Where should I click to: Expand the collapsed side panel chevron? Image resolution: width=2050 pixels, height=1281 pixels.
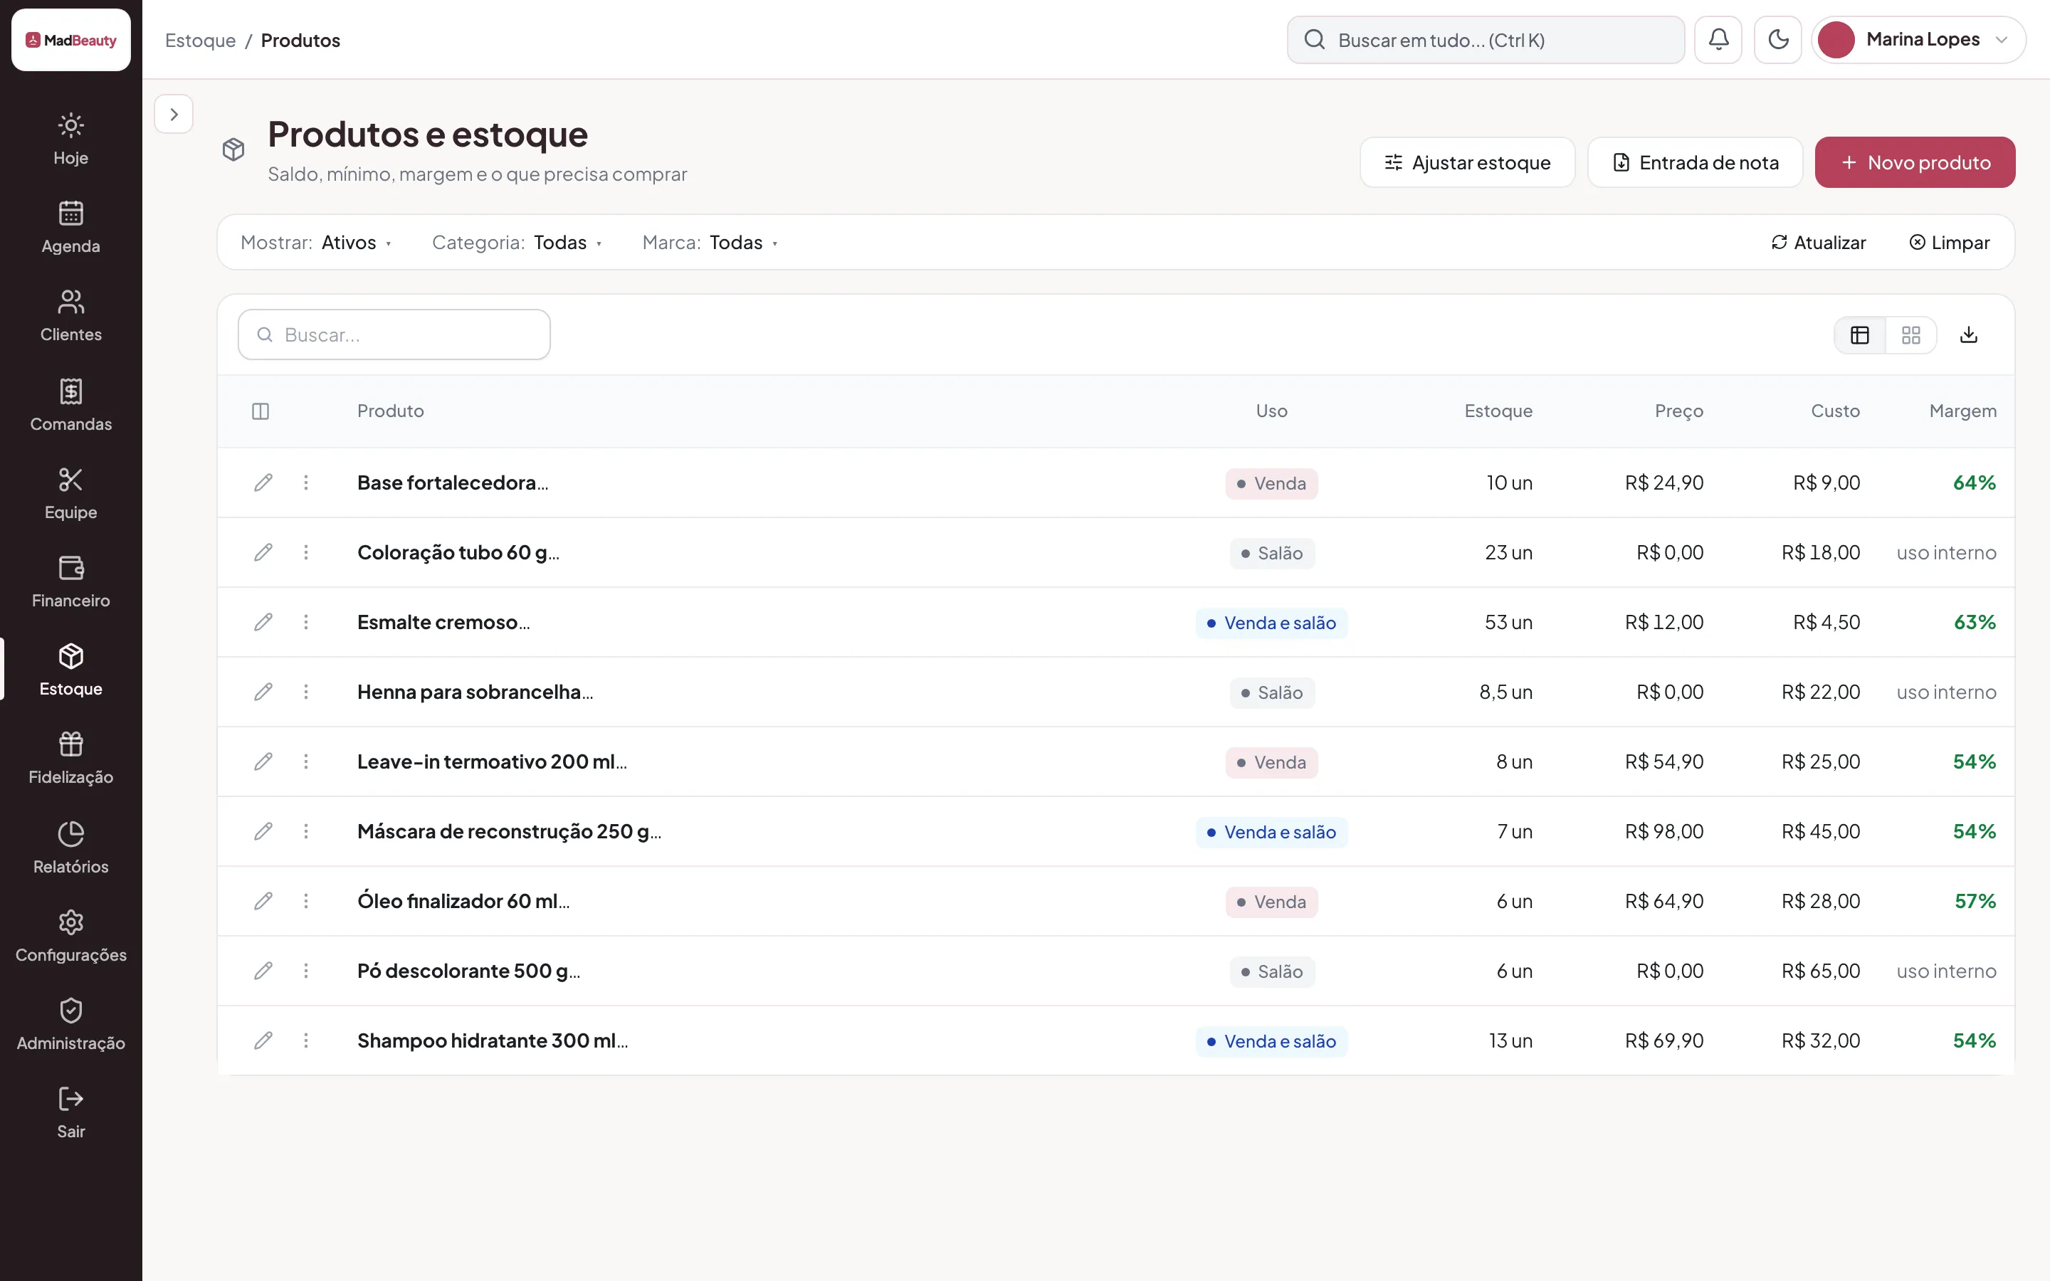pyautogui.click(x=174, y=115)
